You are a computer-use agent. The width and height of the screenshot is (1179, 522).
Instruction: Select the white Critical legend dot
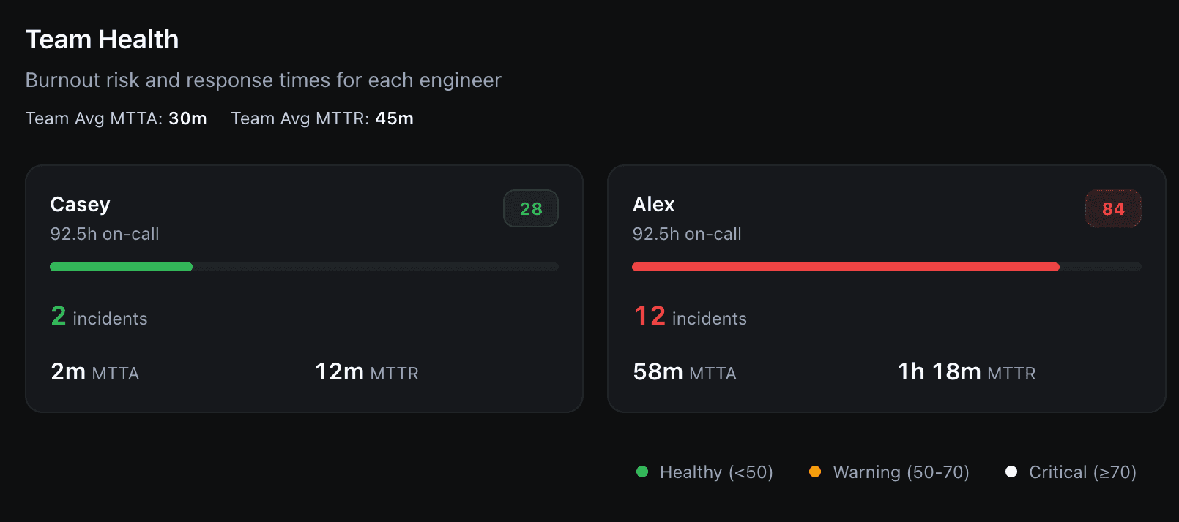click(x=1012, y=472)
